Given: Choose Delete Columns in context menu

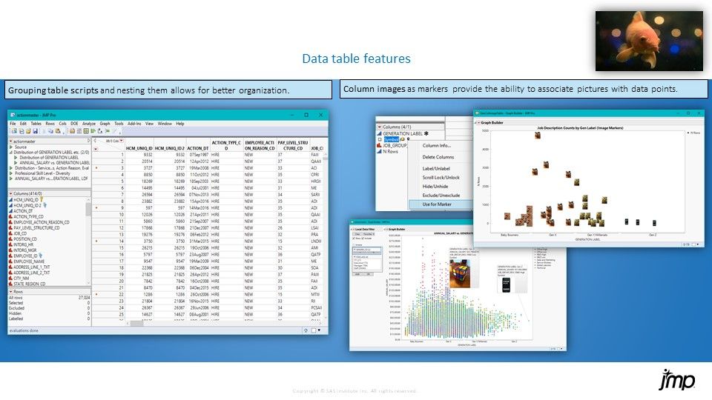Looking at the screenshot, I should point(438,157).
